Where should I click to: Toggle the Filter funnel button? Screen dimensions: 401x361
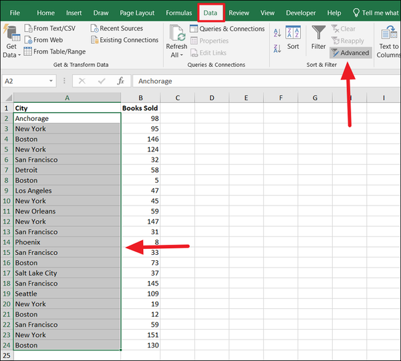pyautogui.click(x=318, y=37)
